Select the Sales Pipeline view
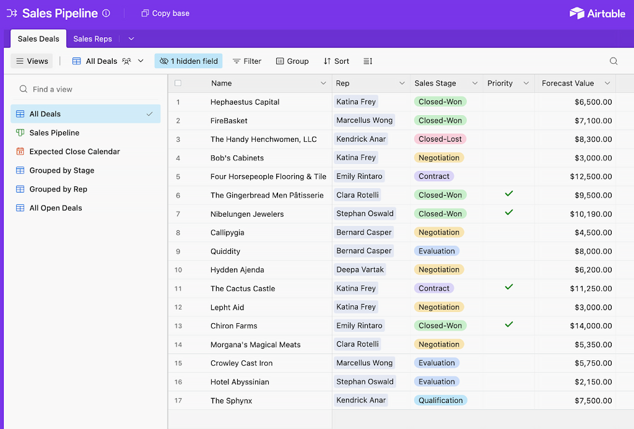Image resolution: width=634 pixels, height=429 pixels. click(x=85, y=132)
